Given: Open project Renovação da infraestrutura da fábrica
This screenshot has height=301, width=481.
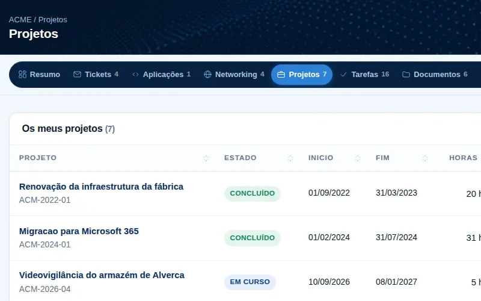Looking at the screenshot, I should point(101,187).
